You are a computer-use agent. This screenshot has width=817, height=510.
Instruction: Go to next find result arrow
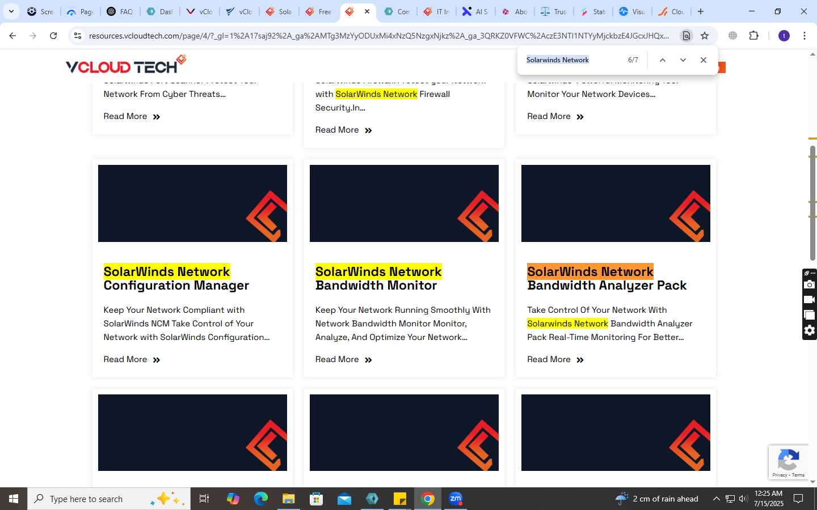coord(683,60)
